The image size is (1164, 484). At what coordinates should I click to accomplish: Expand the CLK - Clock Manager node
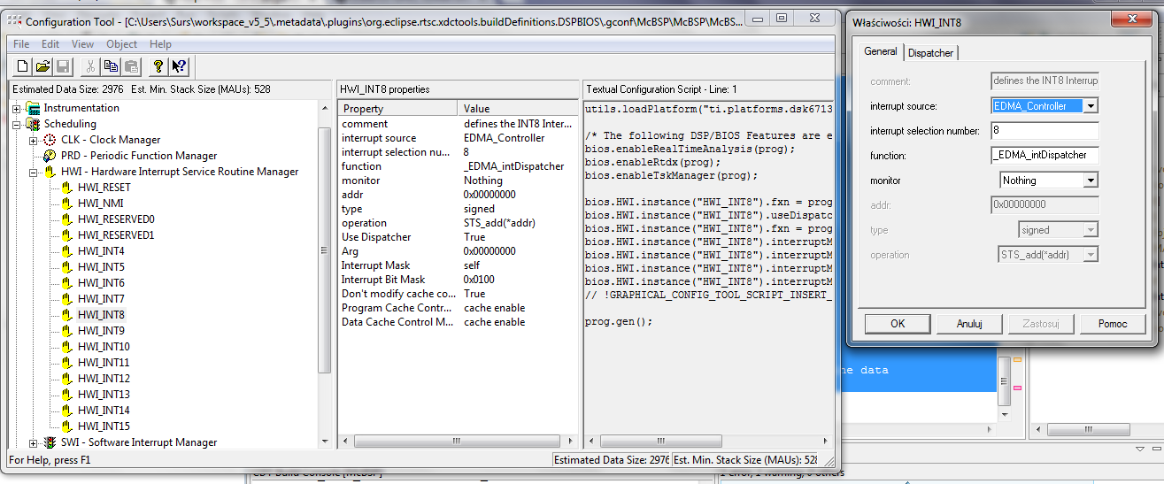[34, 140]
